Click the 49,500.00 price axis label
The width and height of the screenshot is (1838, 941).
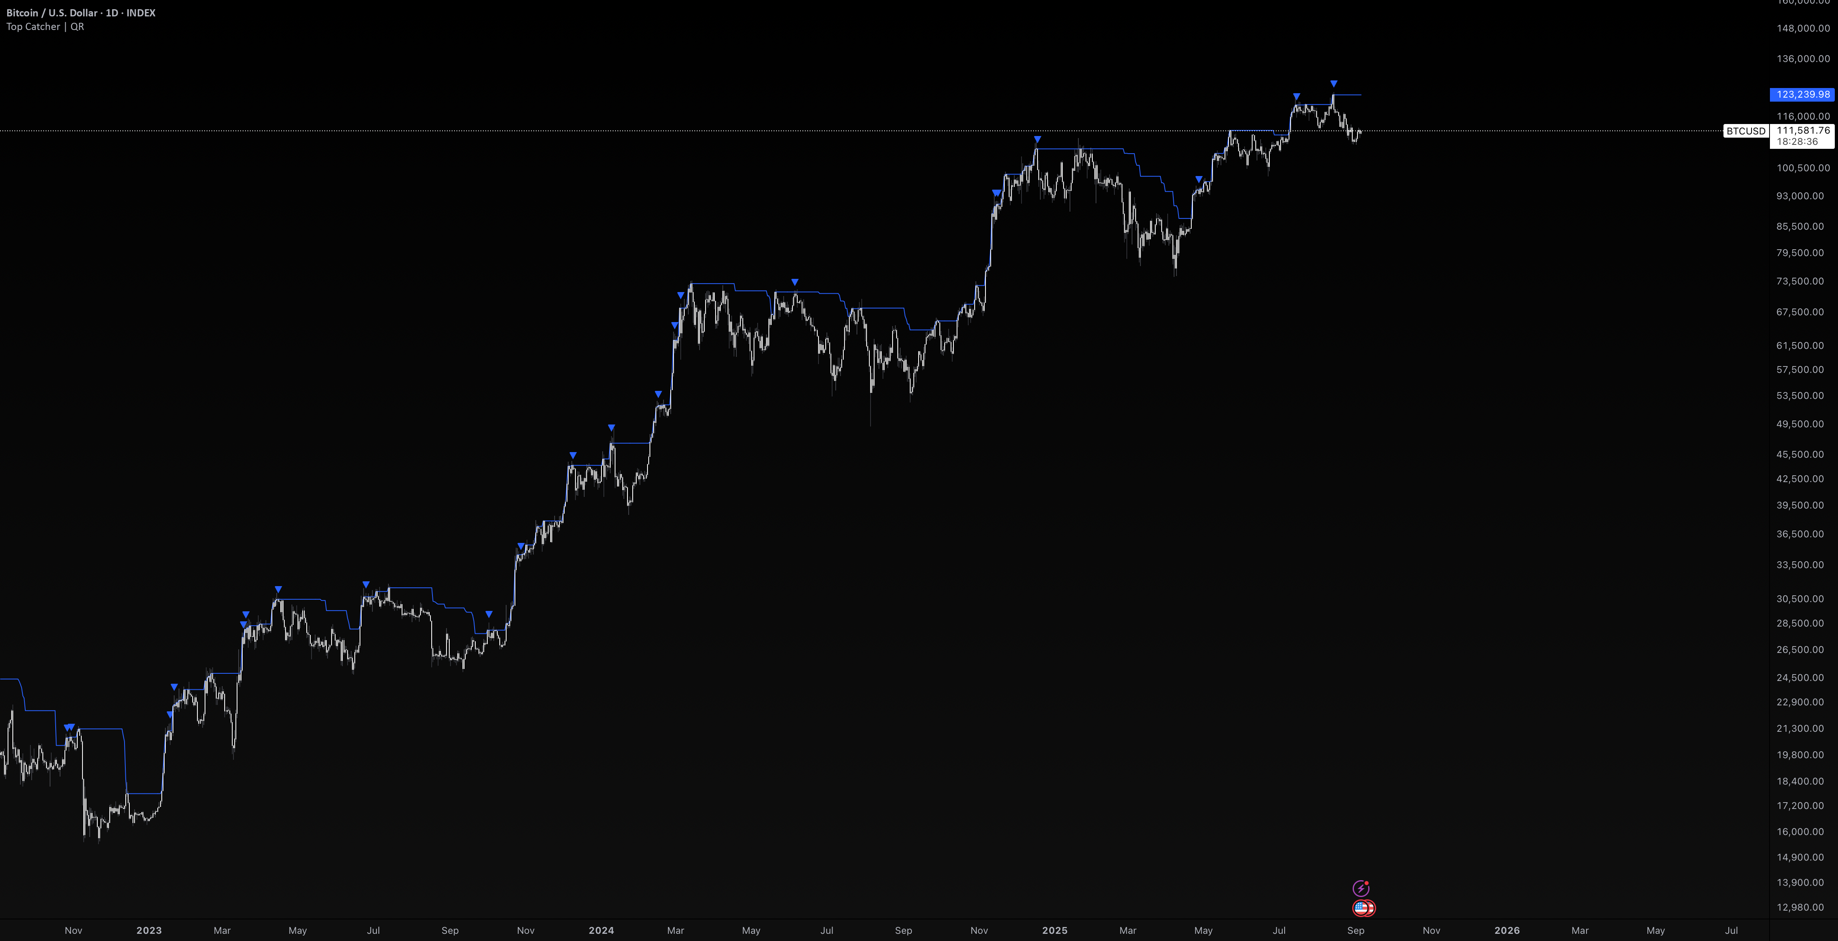click(1800, 424)
